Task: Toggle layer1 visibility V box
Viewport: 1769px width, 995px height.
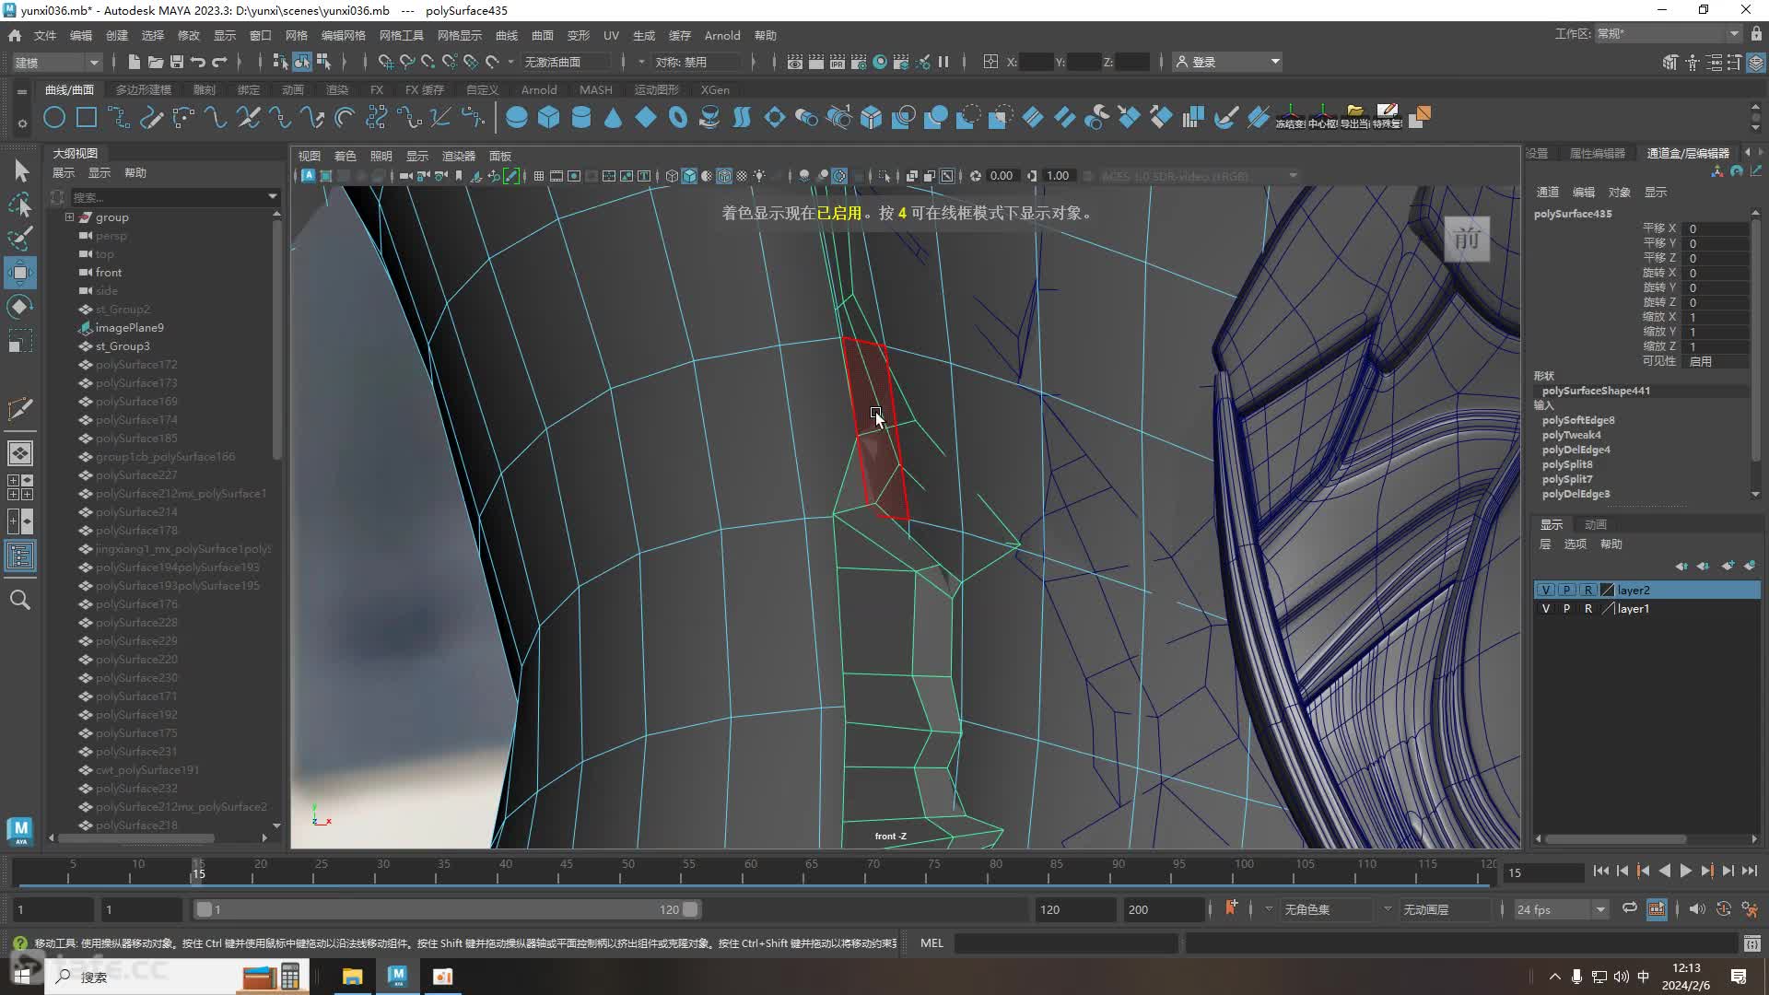Action: 1546,609
